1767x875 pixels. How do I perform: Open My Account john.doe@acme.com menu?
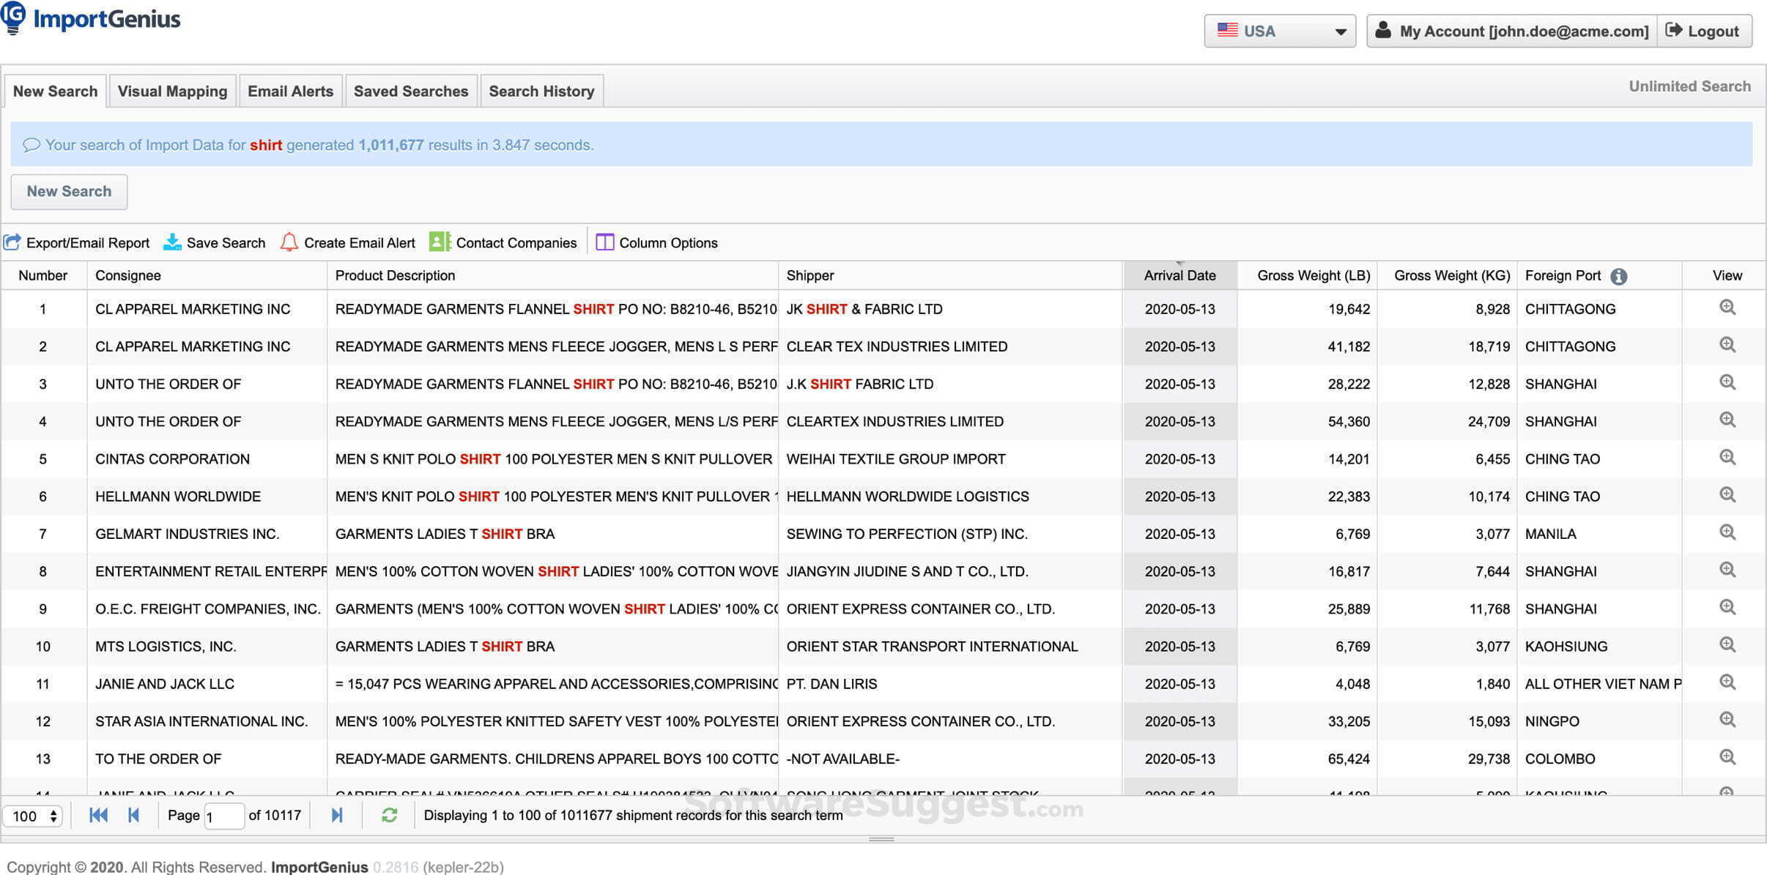tap(1511, 31)
